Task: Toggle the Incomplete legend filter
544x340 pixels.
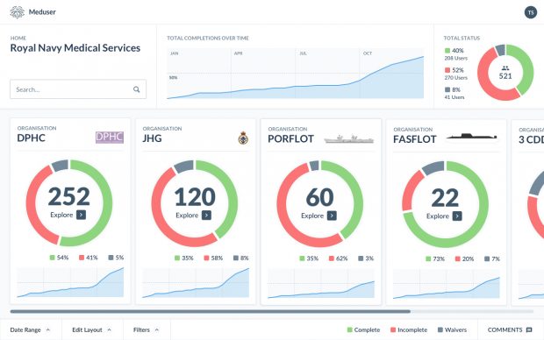Action: coord(409,329)
